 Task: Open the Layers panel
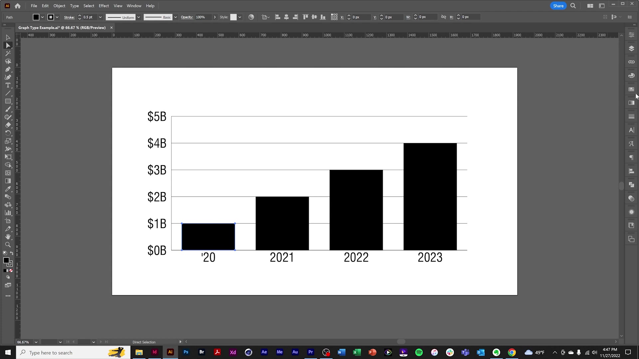631,48
